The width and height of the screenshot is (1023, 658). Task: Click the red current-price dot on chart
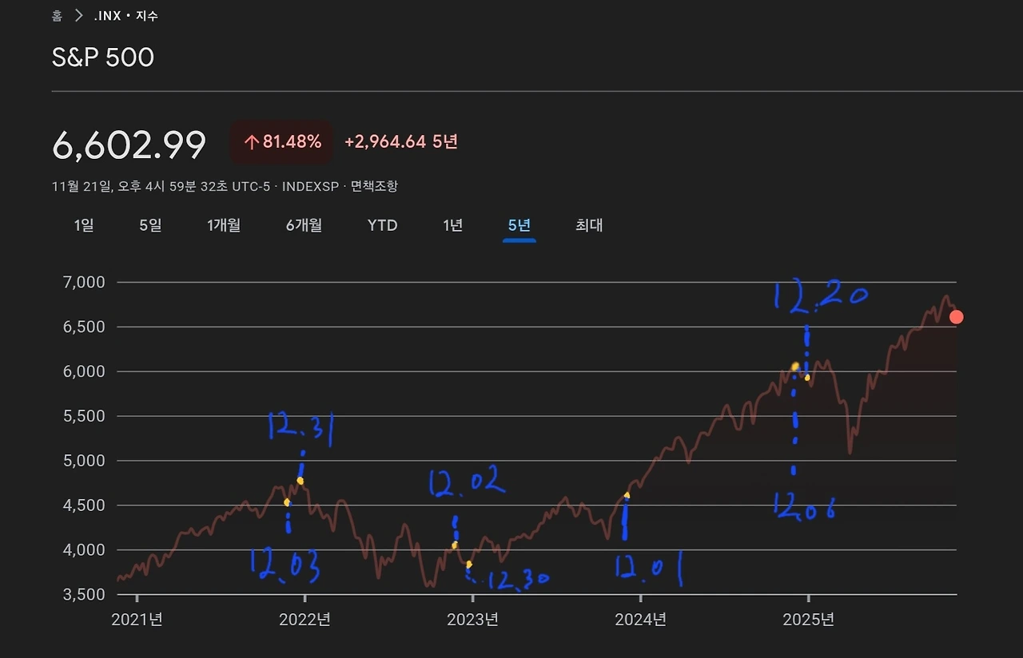(x=956, y=317)
